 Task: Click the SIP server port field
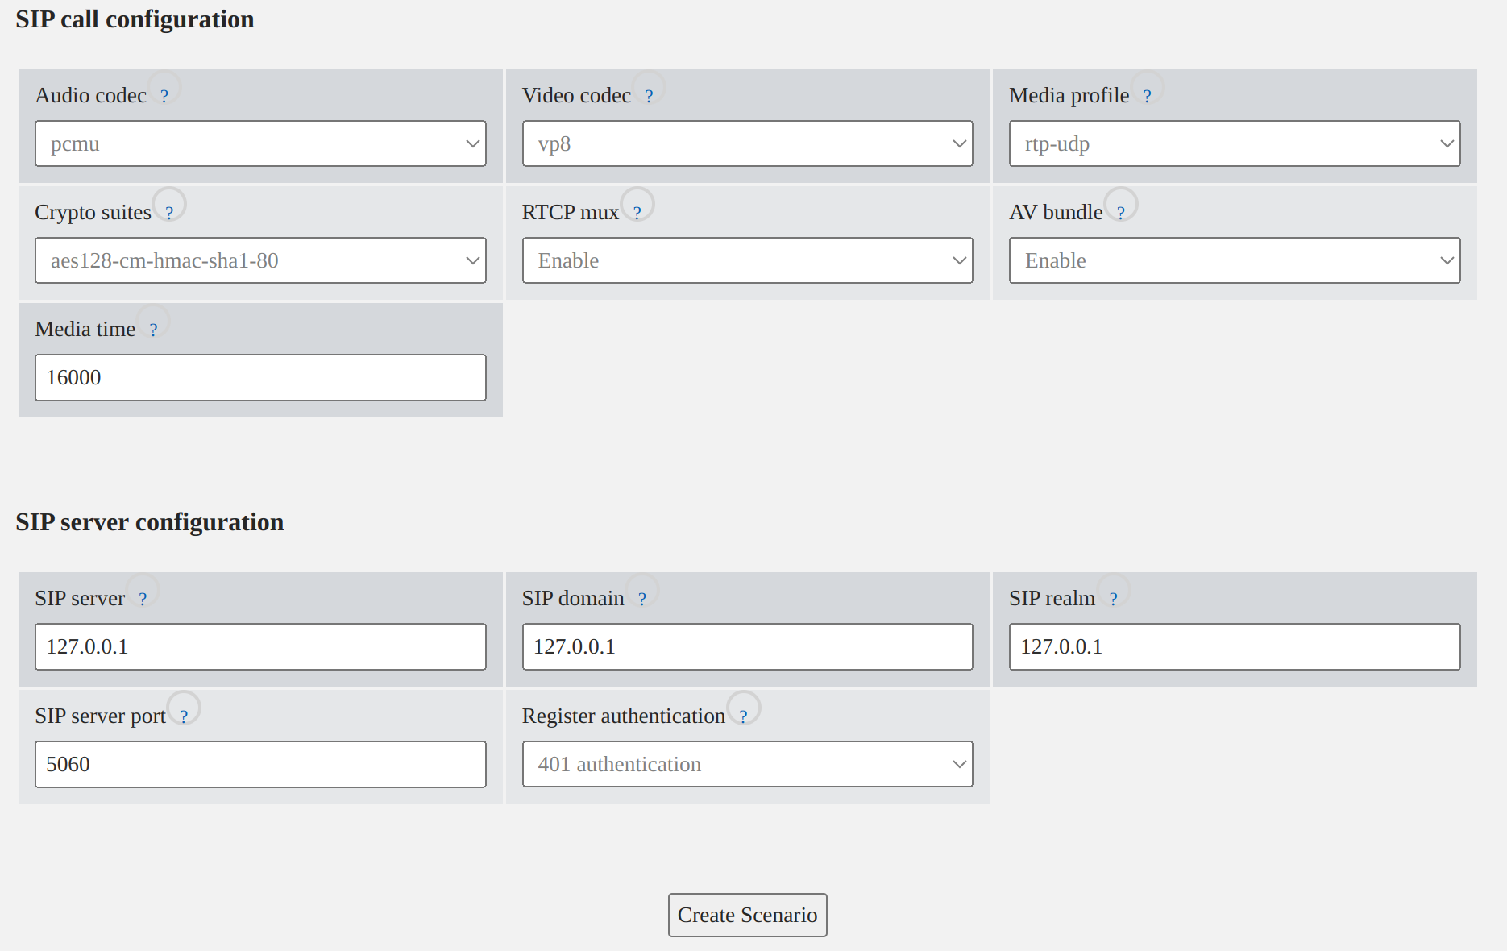coord(260,764)
